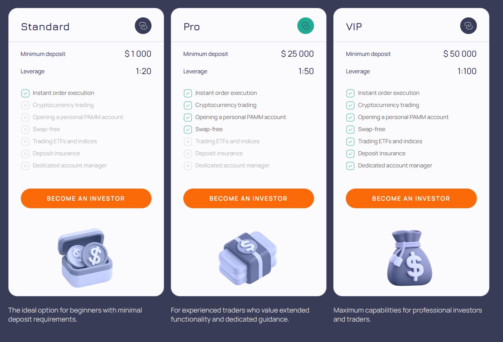503x342 pixels.
Task: Click Pro's crossed Dedicated account manager icon
Action: (188, 166)
